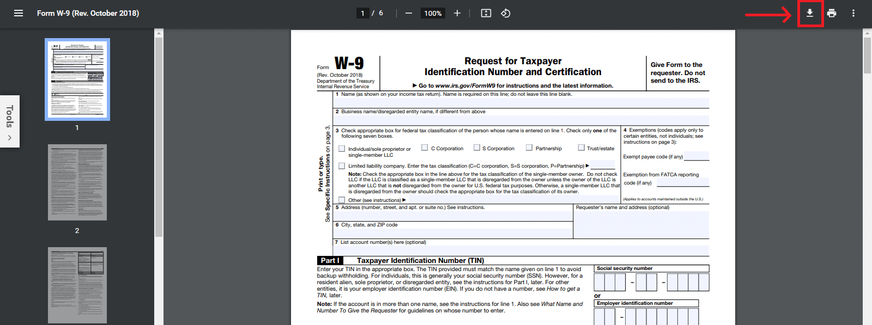This screenshot has width=872, height=325.
Task: Click the fit to page icon
Action: point(486,13)
